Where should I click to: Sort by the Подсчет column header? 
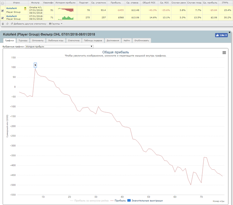tap(84, 3)
